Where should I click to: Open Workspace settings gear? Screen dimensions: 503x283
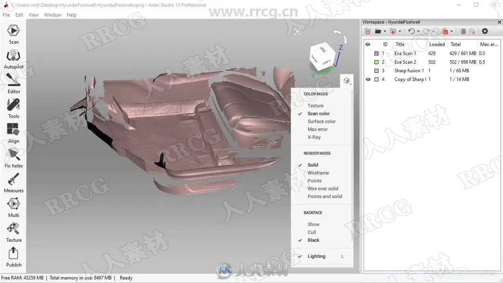pos(485,31)
